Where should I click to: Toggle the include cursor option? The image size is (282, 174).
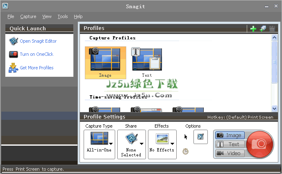[186, 137]
